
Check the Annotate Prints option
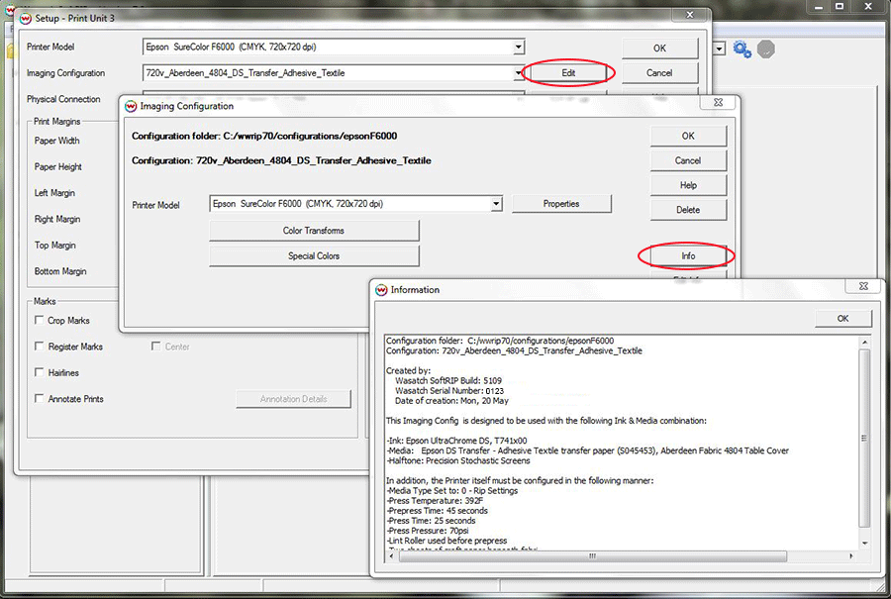(x=40, y=398)
